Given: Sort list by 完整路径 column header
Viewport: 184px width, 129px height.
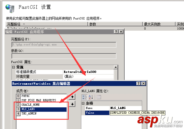Looking at the screenshot, I should pos(47,24).
